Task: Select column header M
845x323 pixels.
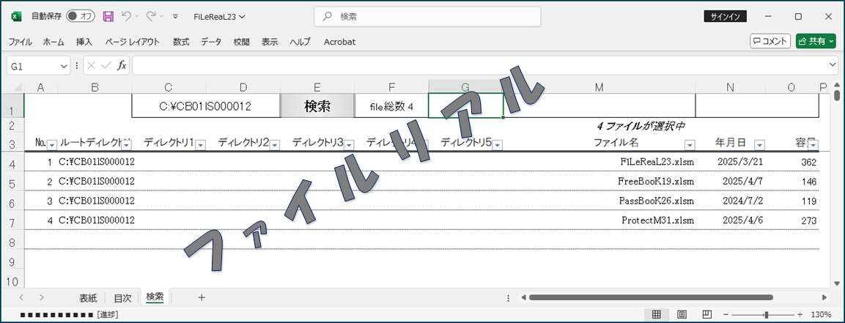Action: [x=599, y=87]
